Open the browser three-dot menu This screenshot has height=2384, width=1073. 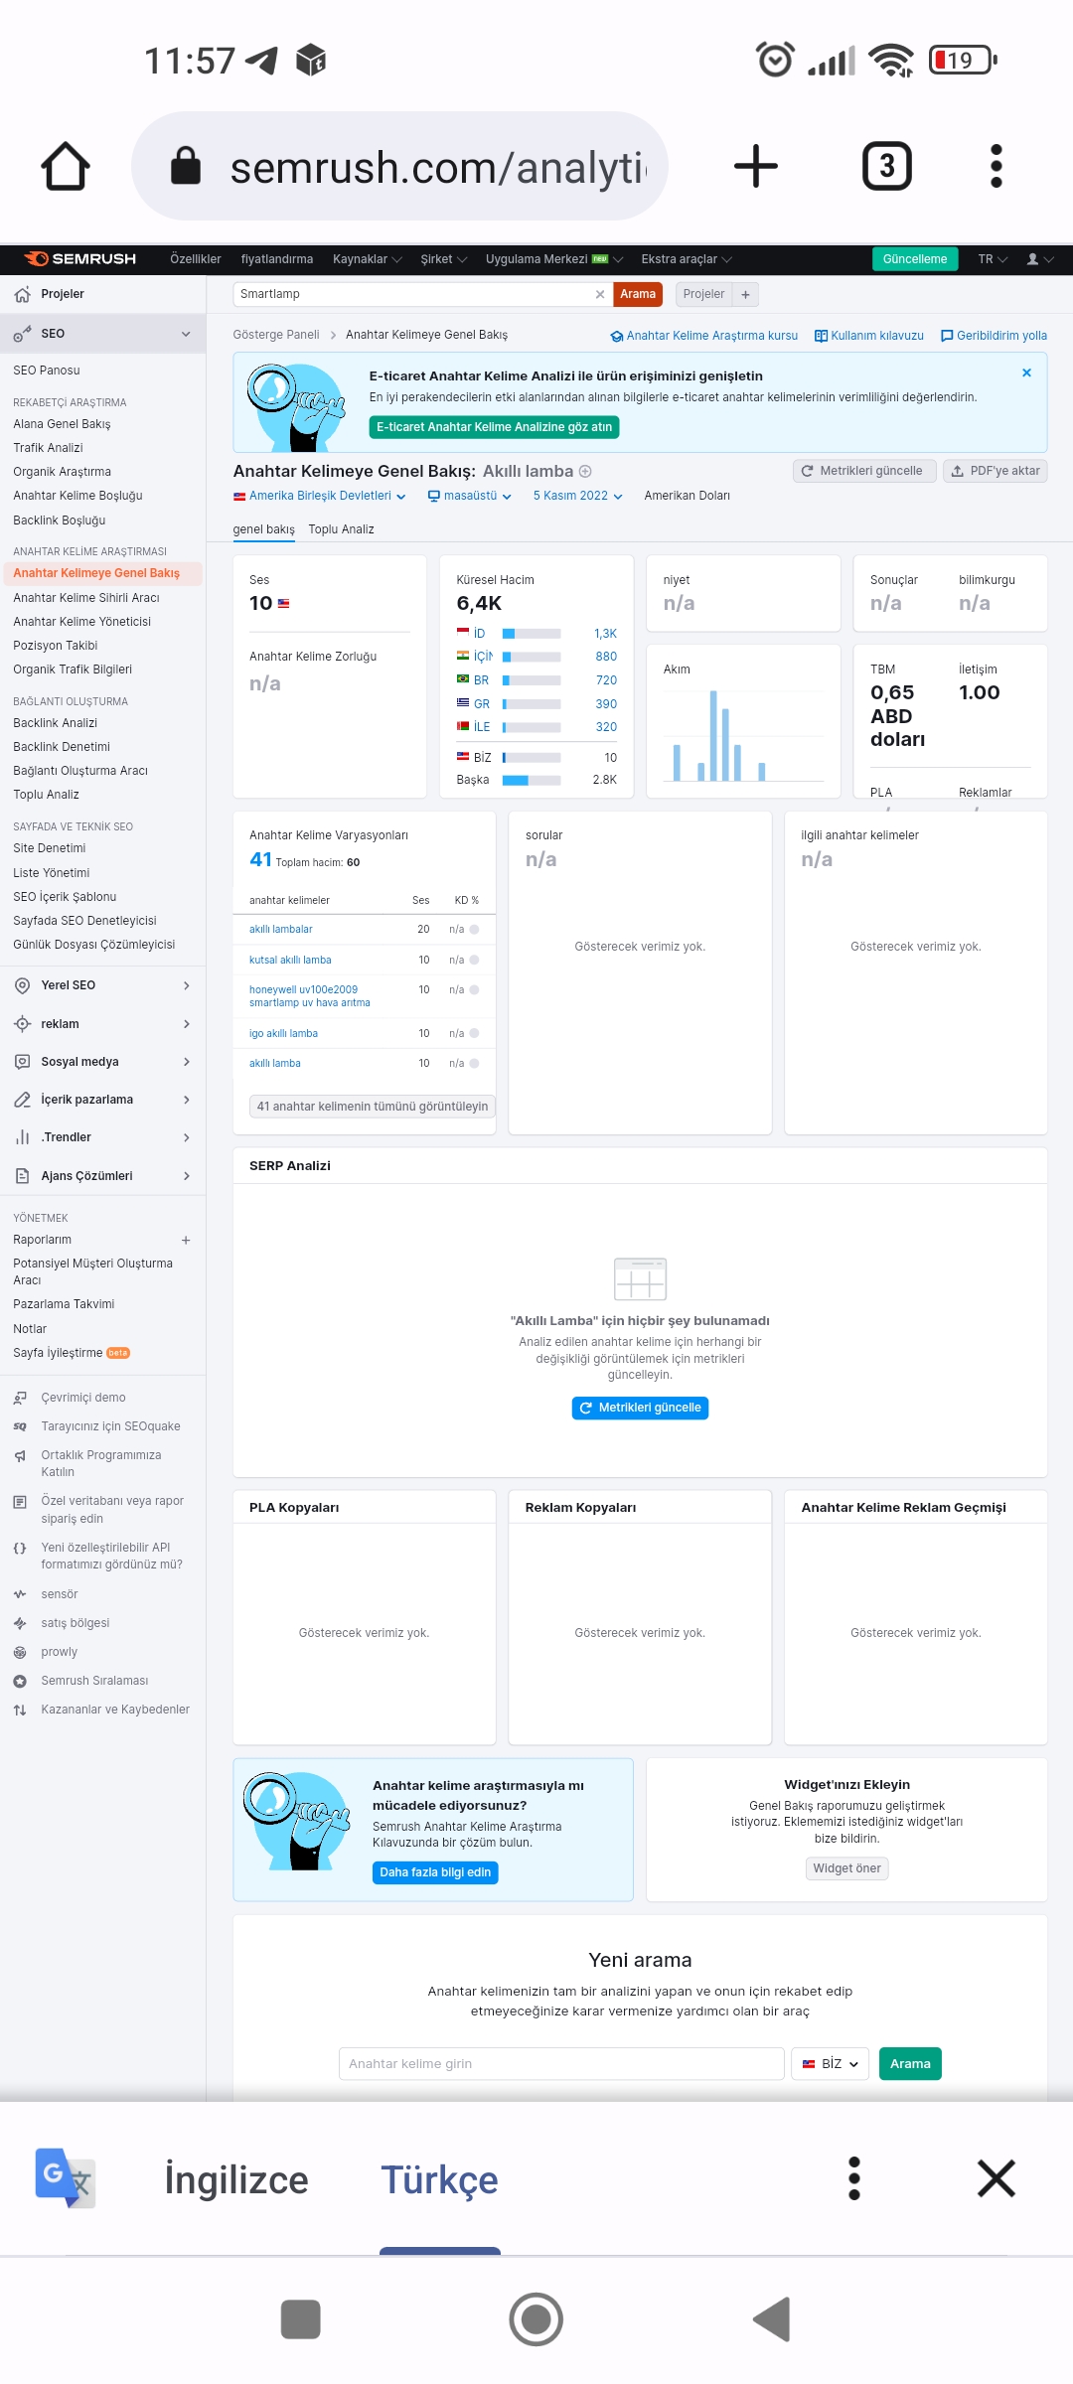(x=996, y=166)
